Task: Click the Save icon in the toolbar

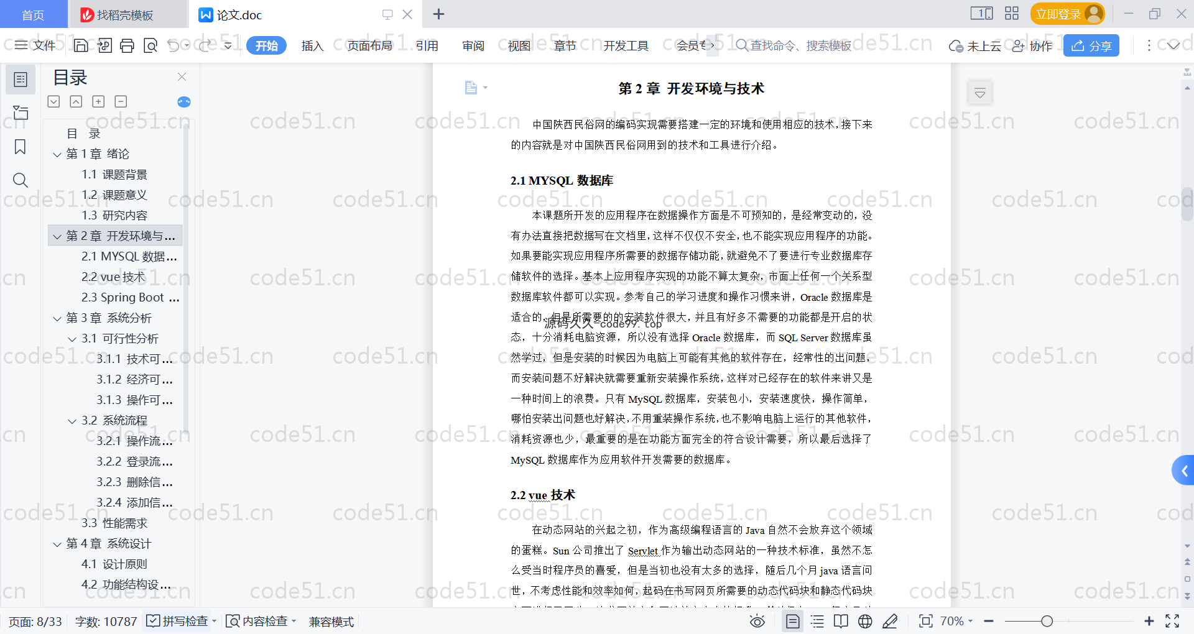Action: click(x=81, y=45)
